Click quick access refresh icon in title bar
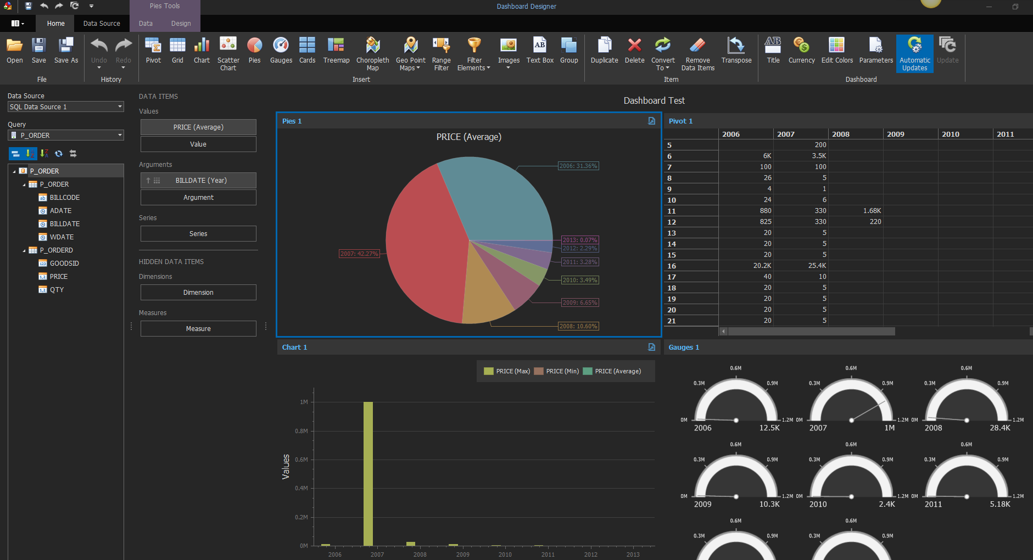Image resolution: width=1033 pixels, height=560 pixels. pos(75,6)
